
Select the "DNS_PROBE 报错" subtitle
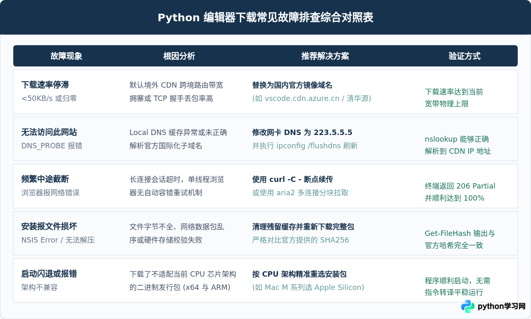click(x=52, y=146)
